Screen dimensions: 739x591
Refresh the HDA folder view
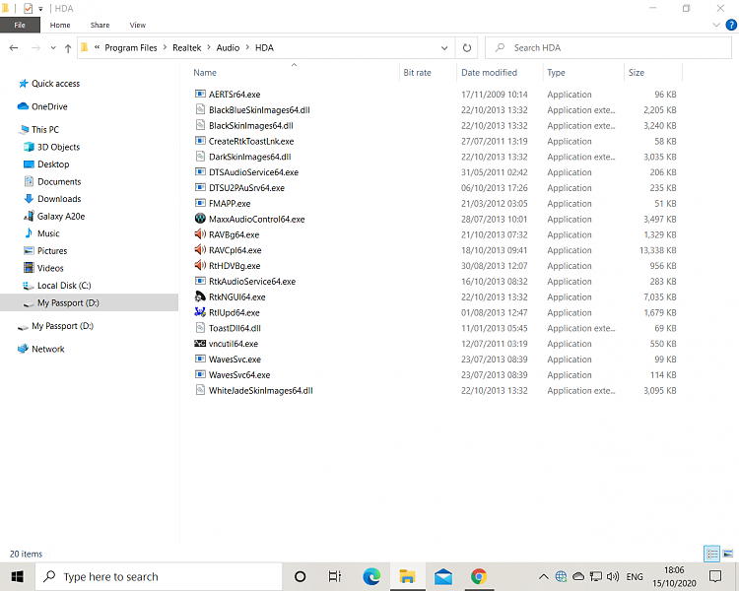(467, 47)
